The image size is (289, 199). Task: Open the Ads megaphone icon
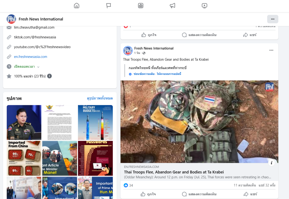pos(172,6)
